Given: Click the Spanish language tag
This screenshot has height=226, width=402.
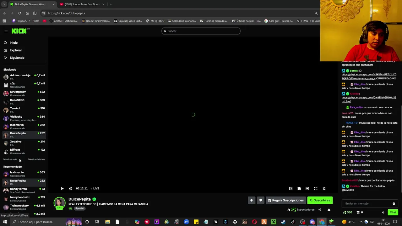Looking at the screenshot, I should (80, 208).
